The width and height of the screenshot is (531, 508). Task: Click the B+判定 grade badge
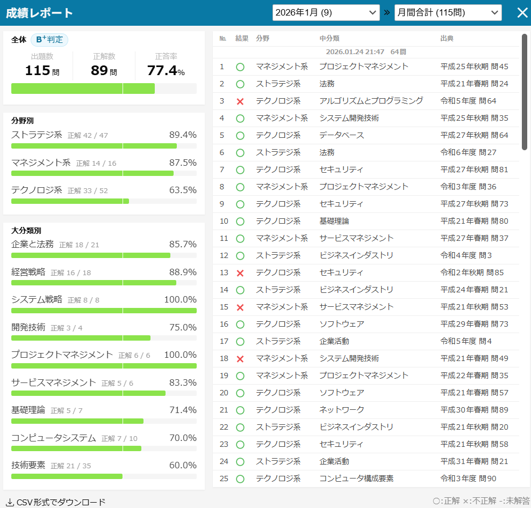49,40
